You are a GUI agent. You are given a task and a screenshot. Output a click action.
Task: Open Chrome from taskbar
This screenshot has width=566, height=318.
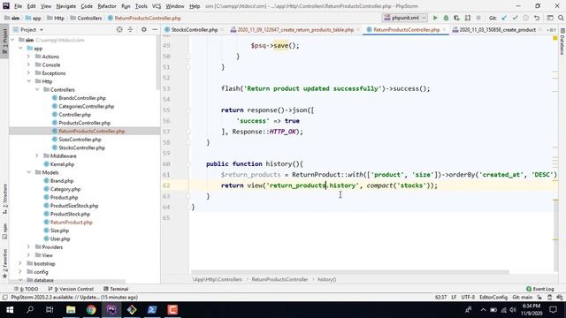click(91, 310)
